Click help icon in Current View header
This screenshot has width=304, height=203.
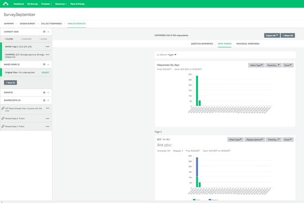click(44, 32)
